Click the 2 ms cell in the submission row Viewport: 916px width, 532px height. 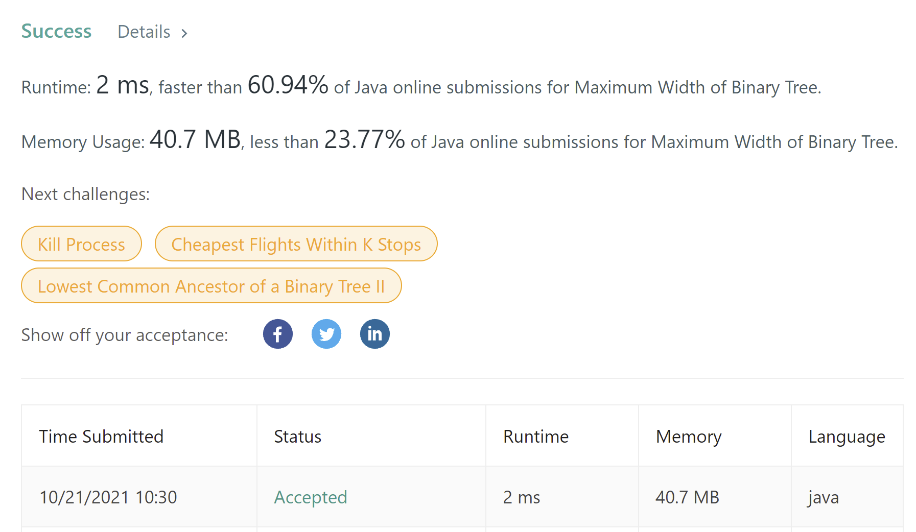tap(521, 497)
